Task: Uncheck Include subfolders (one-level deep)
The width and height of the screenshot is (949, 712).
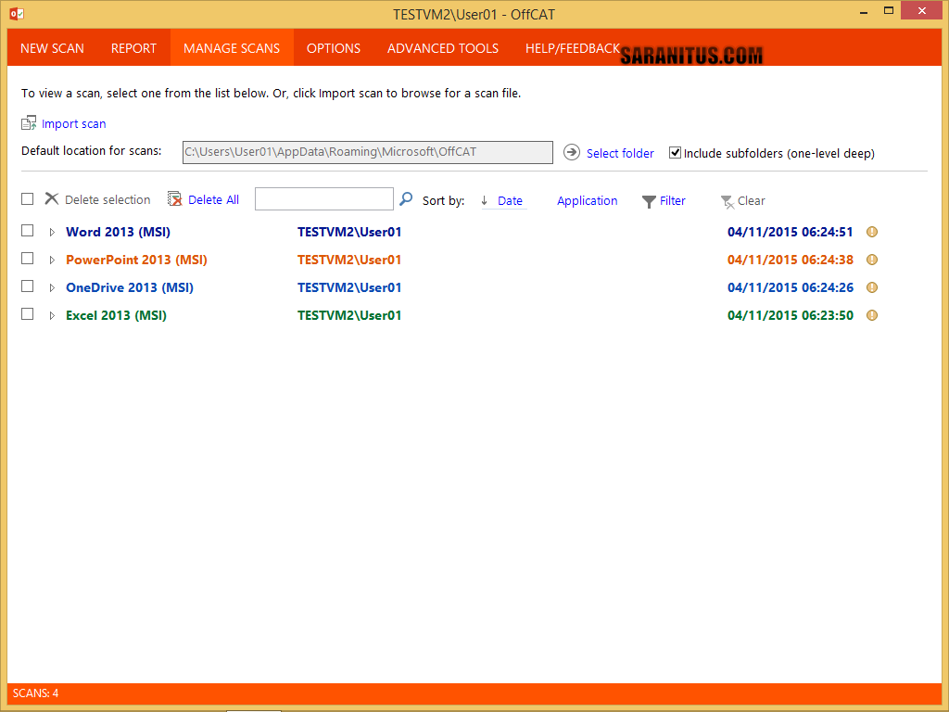Action: click(x=675, y=153)
